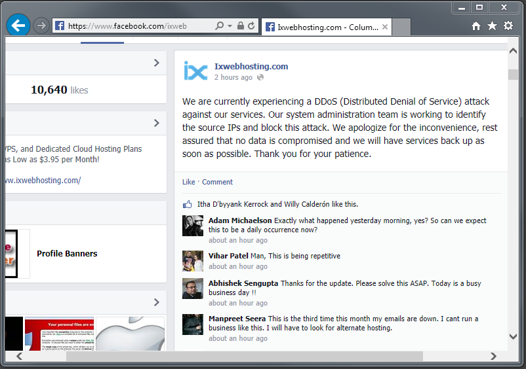
Task: Open the Profile Banners album
Action: [x=67, y=254]
